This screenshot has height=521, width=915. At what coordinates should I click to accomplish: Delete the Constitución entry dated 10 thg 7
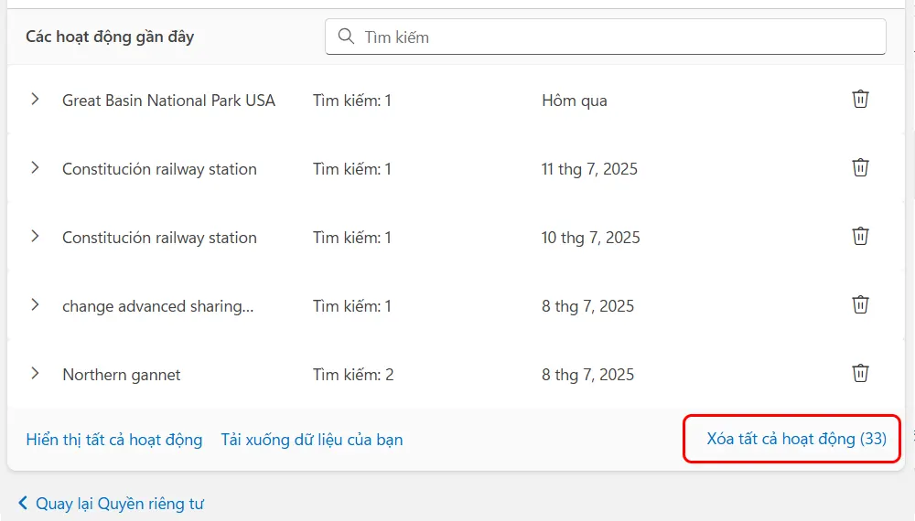click(x=860, y=237)
